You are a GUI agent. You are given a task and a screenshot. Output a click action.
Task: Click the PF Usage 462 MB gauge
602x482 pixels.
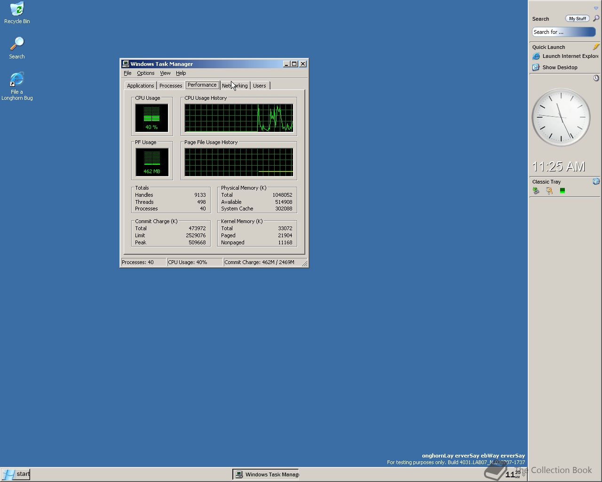click(x=151, y=162)
